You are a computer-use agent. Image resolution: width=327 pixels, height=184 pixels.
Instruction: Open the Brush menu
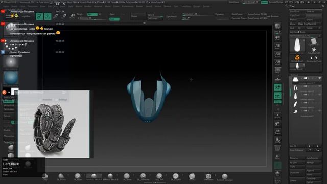[14, 7]
